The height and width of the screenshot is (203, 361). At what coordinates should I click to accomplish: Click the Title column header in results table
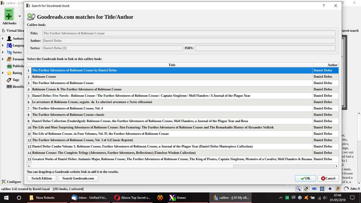(172, 65)
